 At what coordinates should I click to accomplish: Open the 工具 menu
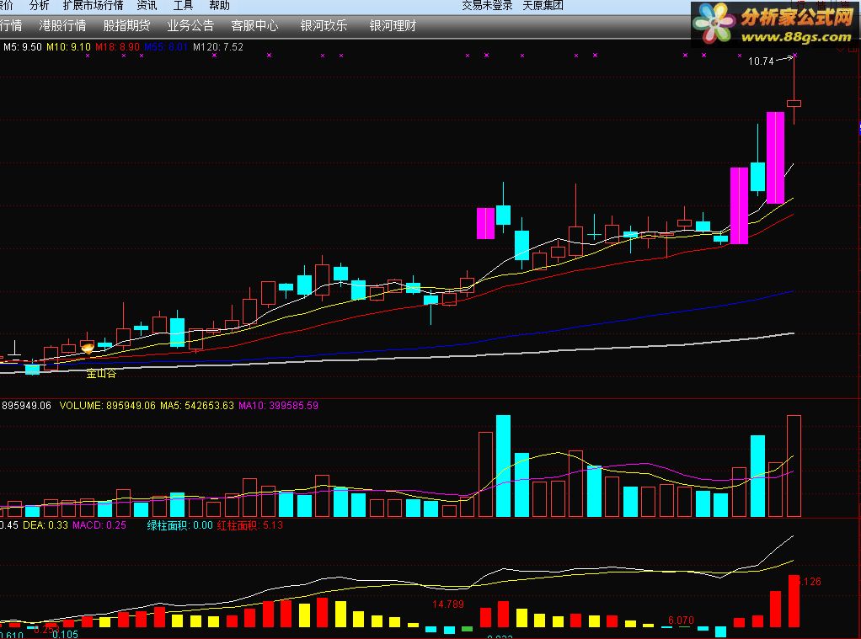point(183,6)
